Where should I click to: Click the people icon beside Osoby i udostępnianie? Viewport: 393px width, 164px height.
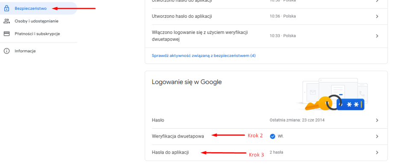click(7, 21)
